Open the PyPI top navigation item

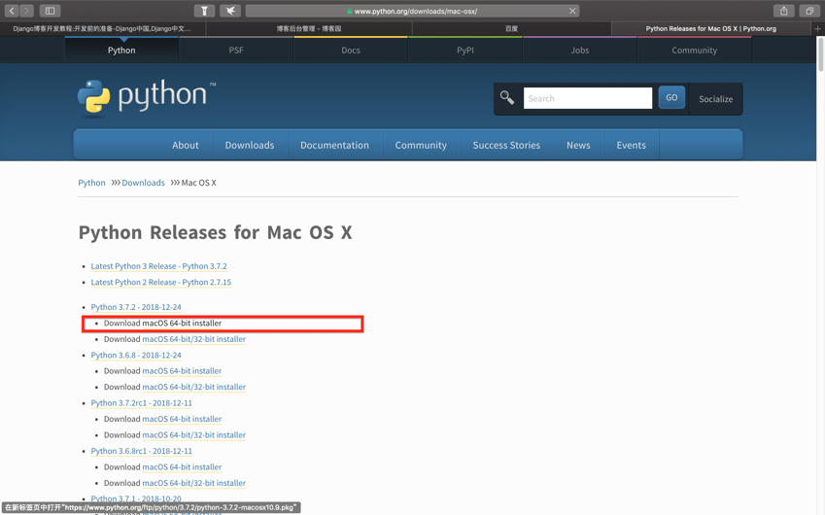[x=465, y=50]
